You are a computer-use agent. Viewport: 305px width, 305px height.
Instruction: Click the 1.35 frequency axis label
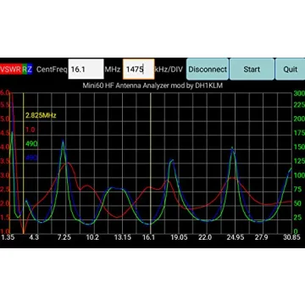point(8,237)
